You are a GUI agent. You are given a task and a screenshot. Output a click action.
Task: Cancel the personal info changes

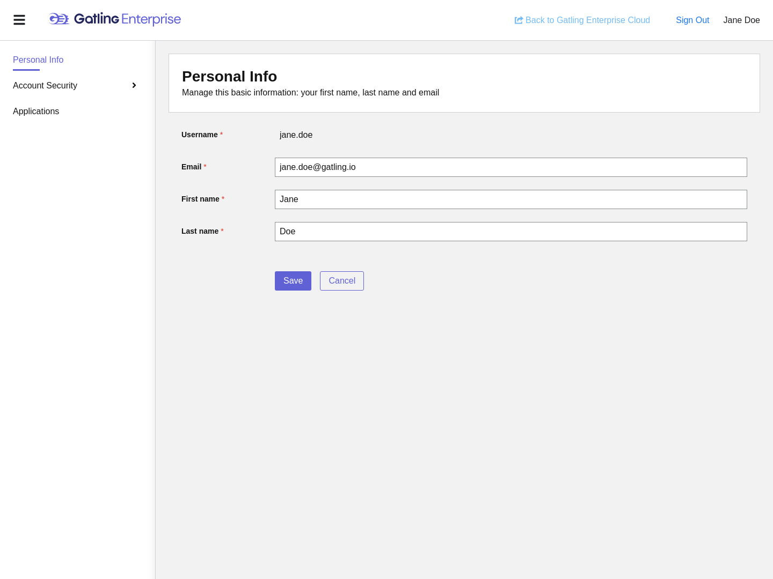click(341, 281)
